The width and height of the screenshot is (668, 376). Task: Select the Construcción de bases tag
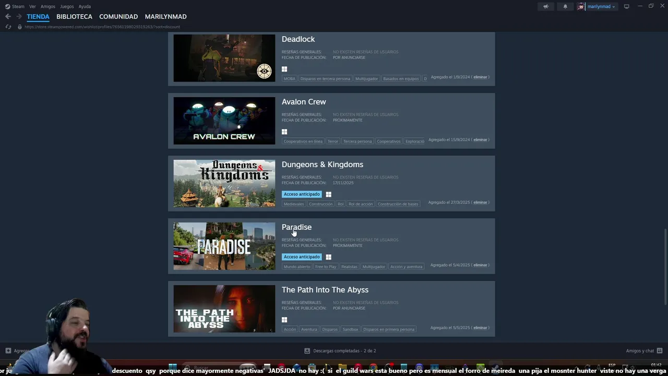(398, 204)
